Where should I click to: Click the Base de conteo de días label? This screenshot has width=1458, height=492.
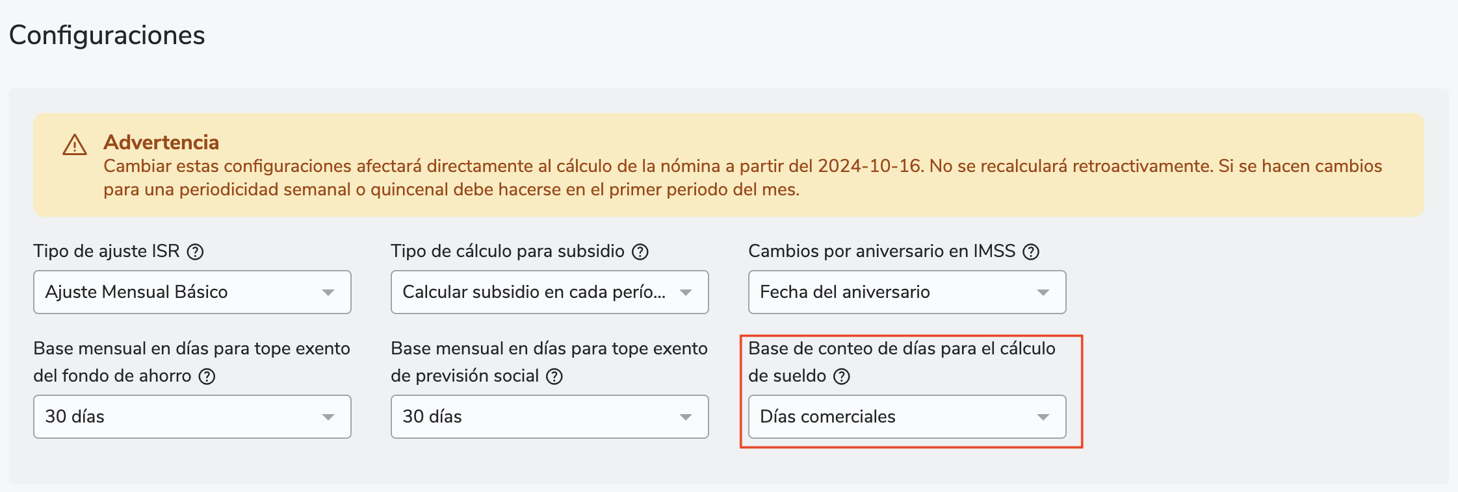point(902,349)
